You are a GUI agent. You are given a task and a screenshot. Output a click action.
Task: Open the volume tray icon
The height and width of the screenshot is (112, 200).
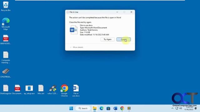pyautogui.click(x=181, y=108)
